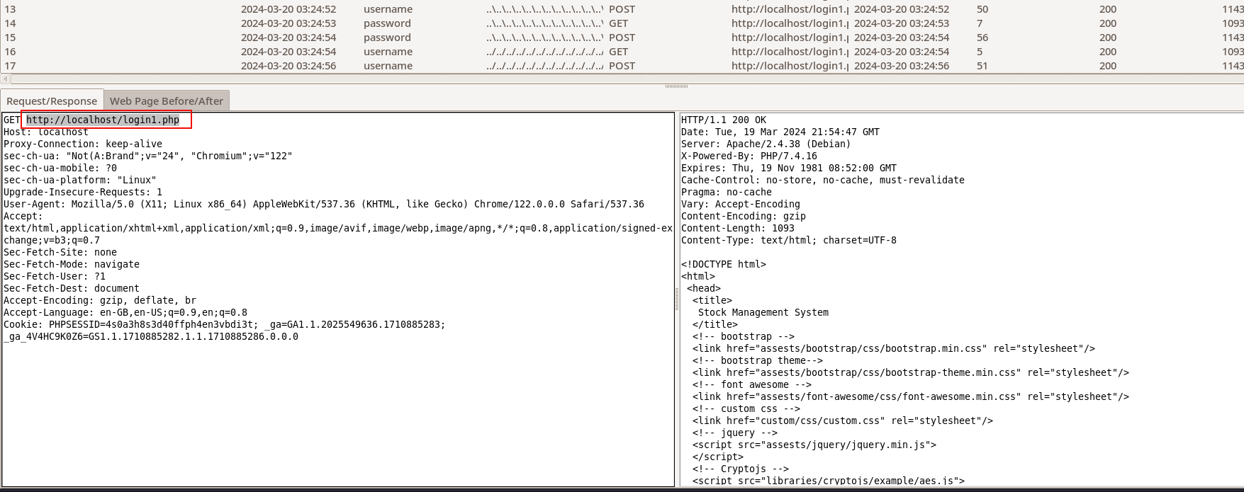
Task: Click the left arrow of the table's horizontal scrollbar
Action: pos(6,79)
